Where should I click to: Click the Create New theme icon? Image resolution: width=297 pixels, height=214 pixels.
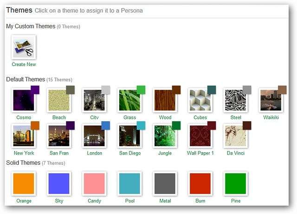click(24, 47)
